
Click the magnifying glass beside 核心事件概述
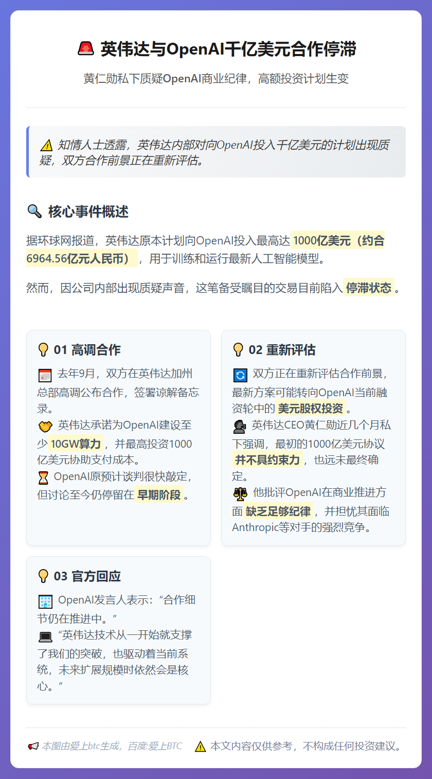(x=34, y=211)
